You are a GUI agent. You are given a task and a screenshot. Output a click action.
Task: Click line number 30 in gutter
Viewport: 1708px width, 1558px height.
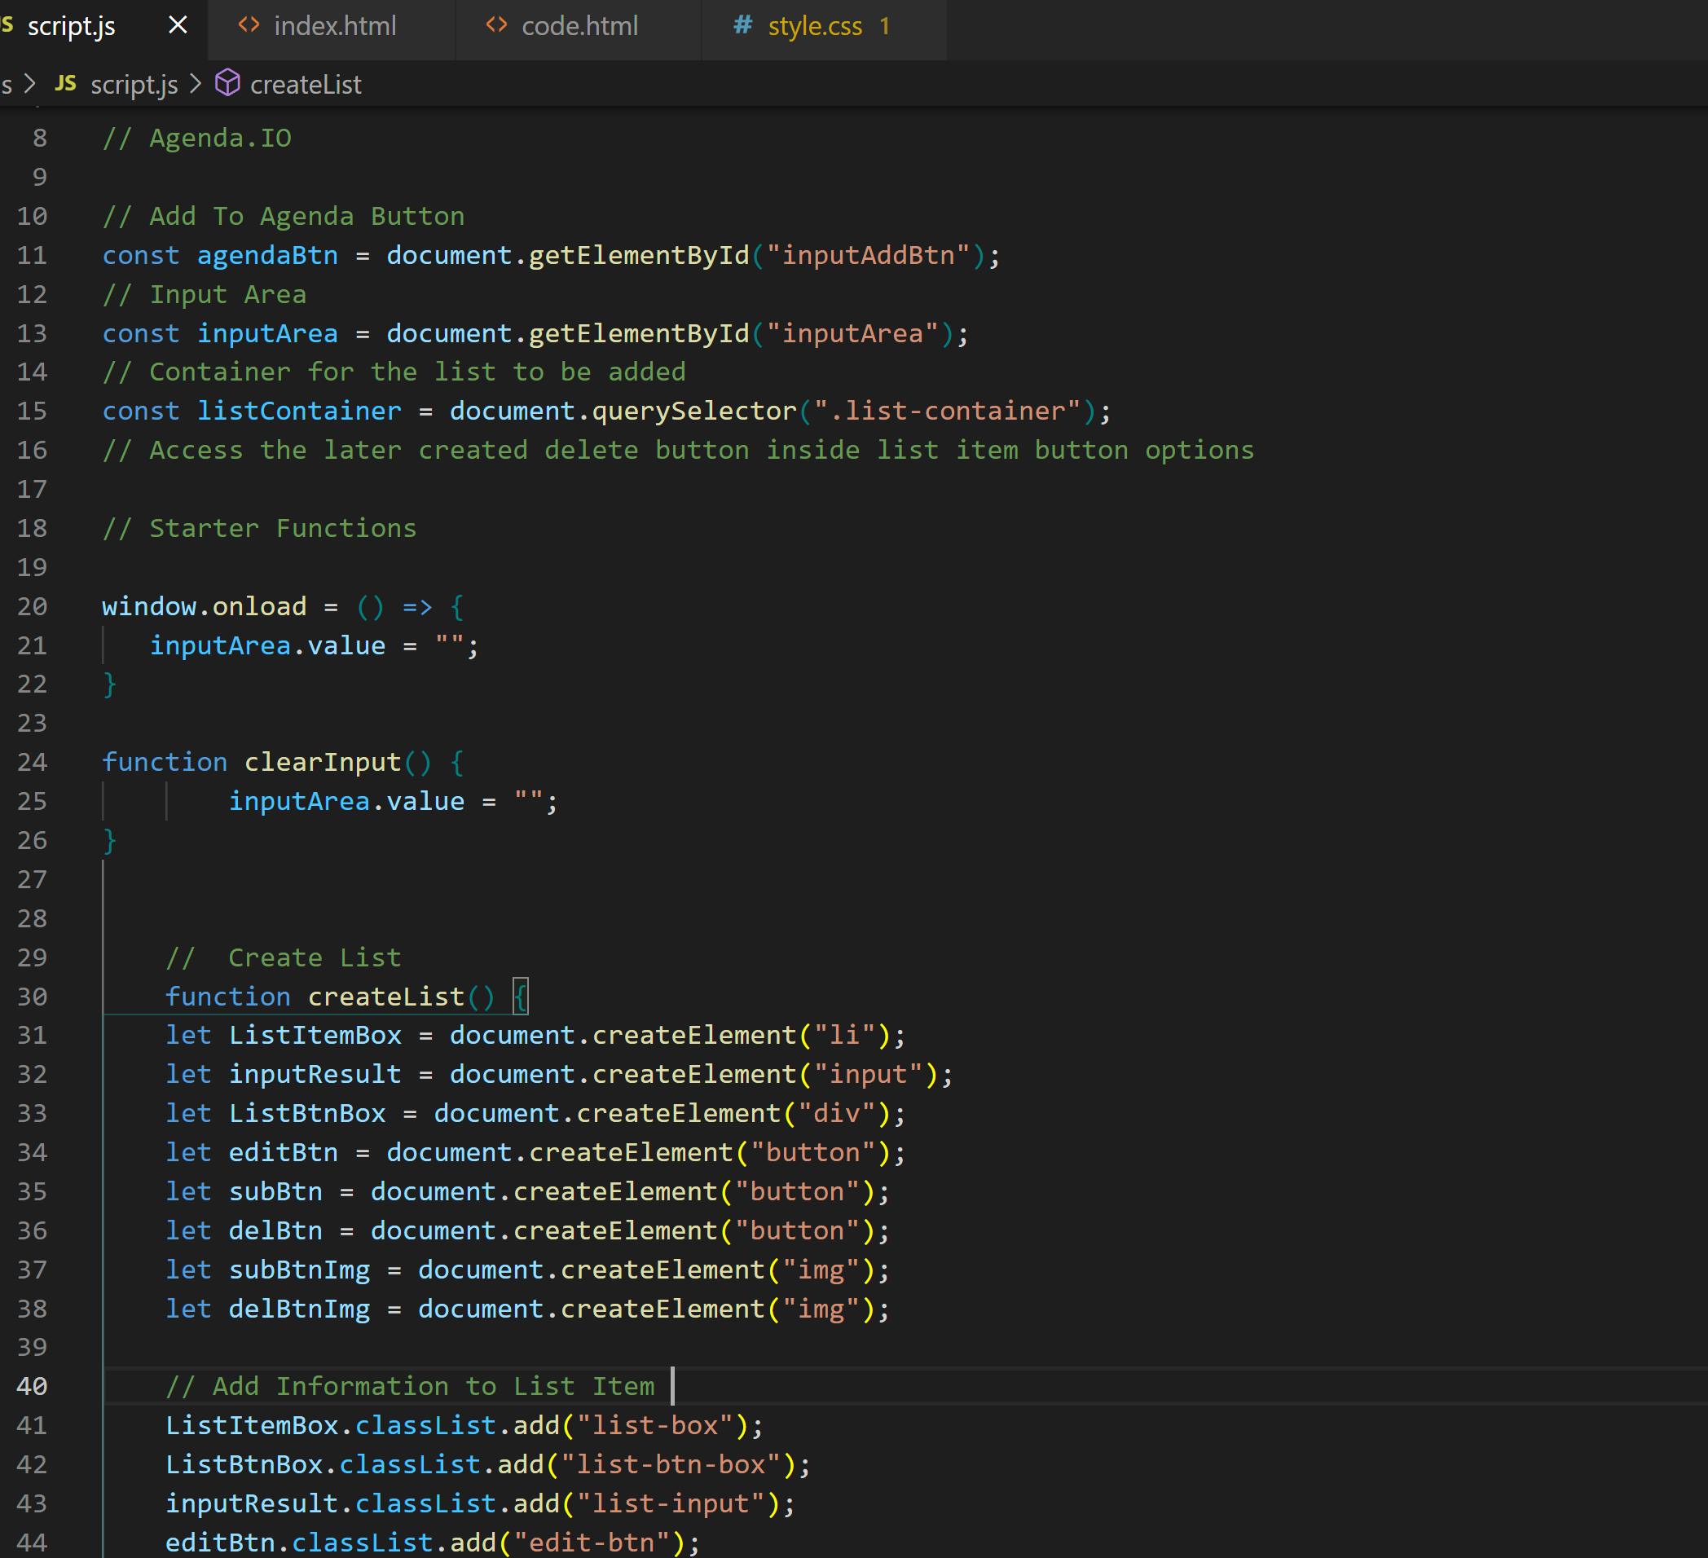(x=33, y=997)
